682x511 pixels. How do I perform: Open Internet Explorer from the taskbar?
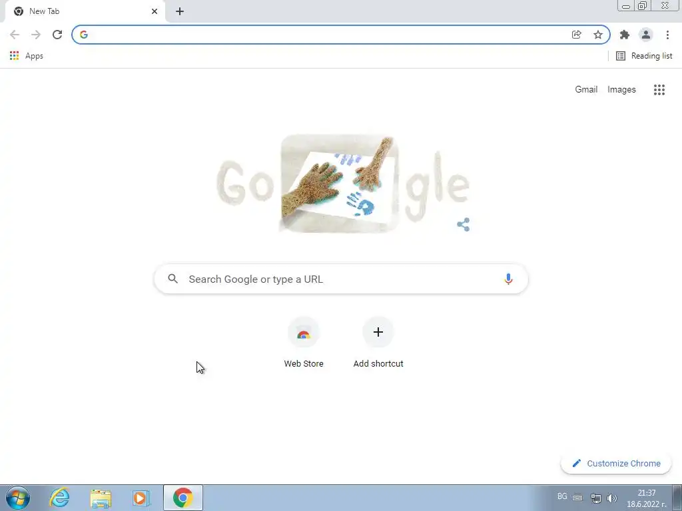coord(59,498)
